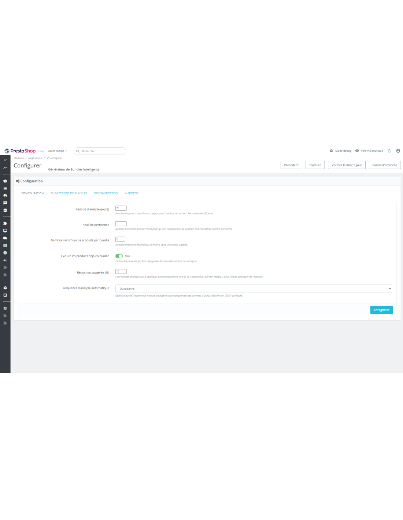Open Shop Parameters via the gear sidebar icon
The width and height of the screenshot is (403, 520).
tap(5, 288)
